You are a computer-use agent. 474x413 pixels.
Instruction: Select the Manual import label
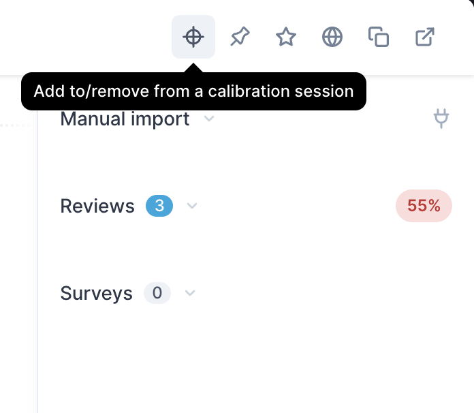point(125,119)
